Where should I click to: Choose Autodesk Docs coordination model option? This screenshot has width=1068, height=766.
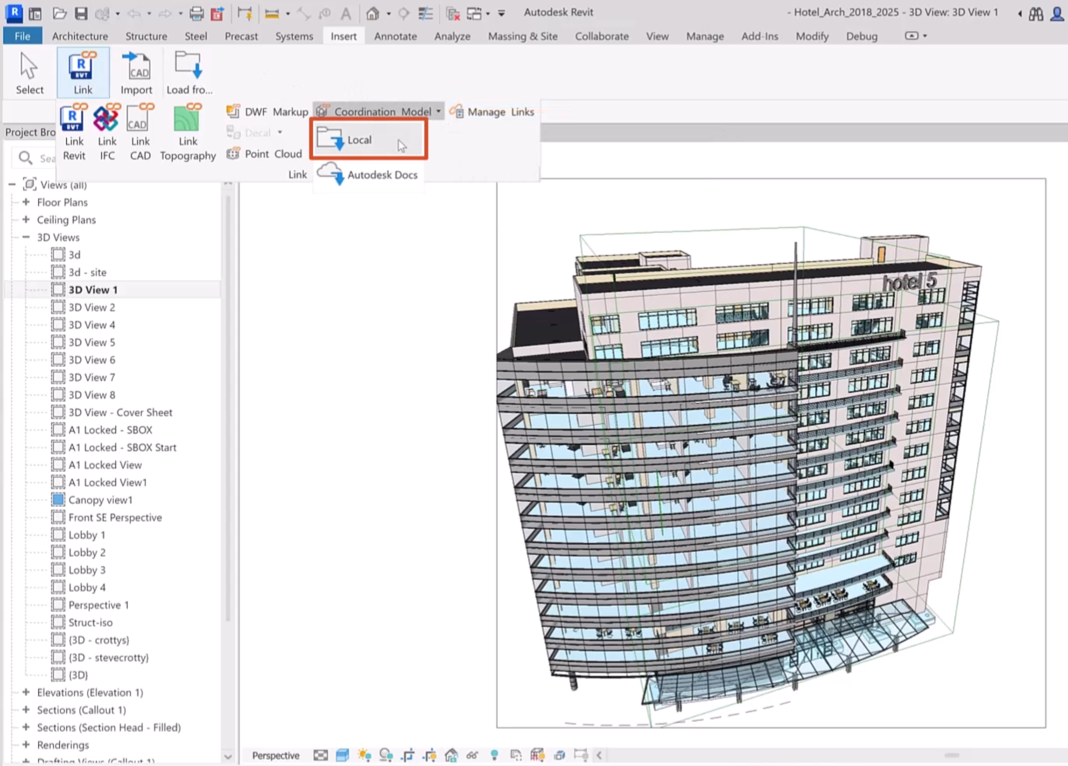click(x=368, y=175)
